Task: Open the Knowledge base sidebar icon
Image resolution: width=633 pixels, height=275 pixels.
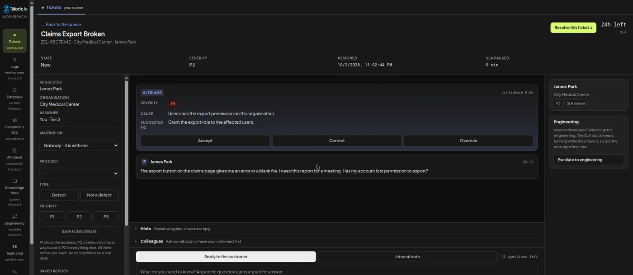Action: tap(14, 192)
